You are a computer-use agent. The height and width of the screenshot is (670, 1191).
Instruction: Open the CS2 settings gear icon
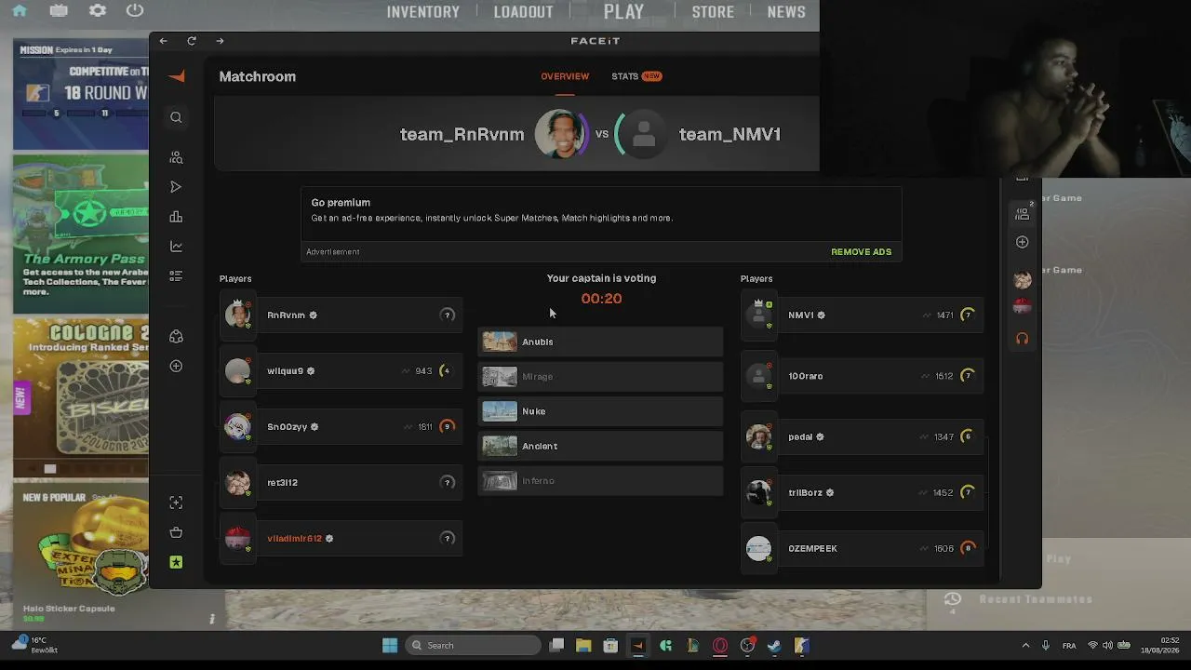click(x=97, y=11)
